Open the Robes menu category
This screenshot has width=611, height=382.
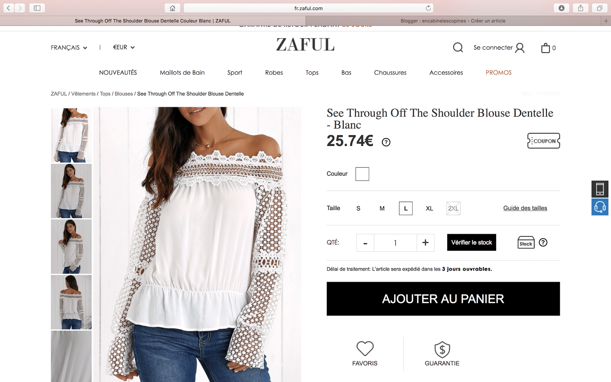(274, 73)
